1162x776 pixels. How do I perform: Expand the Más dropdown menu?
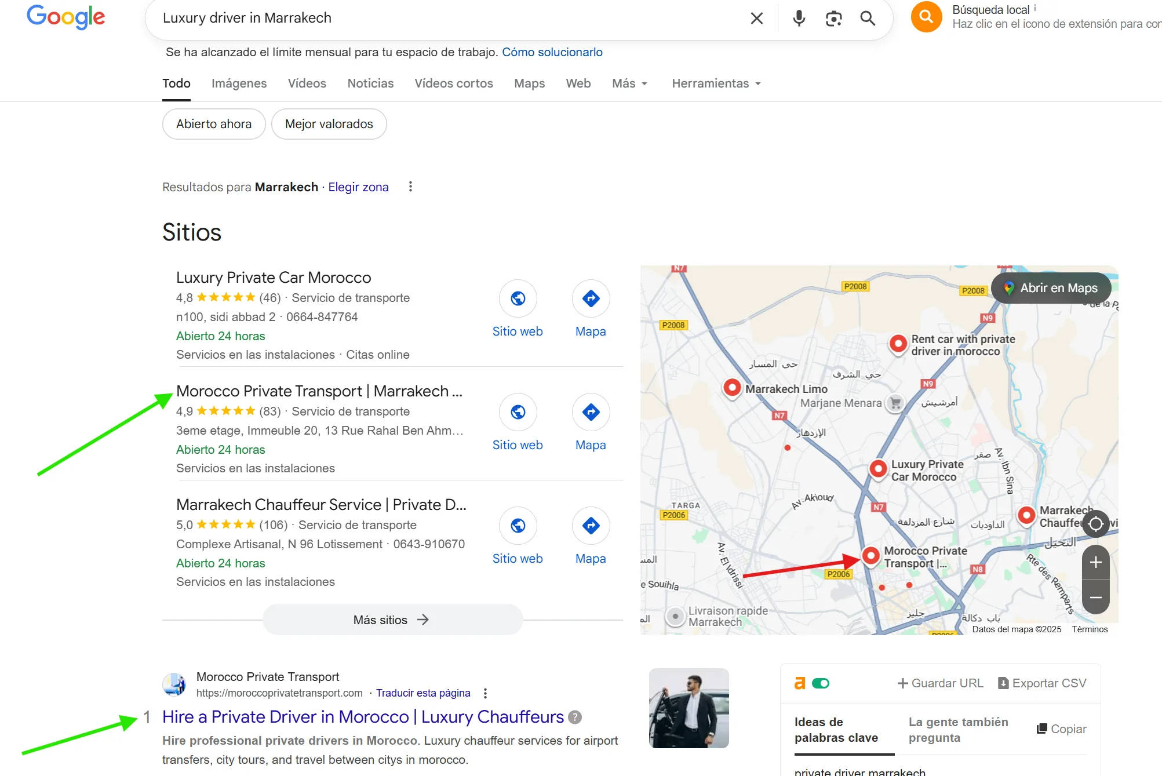pos(629,83)
